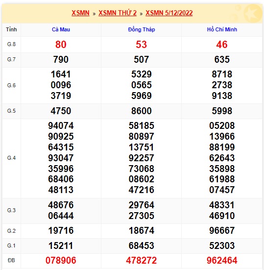264x270 pixels.
Task: Select Cà Mau G.8 number 80
Action: 61,45
